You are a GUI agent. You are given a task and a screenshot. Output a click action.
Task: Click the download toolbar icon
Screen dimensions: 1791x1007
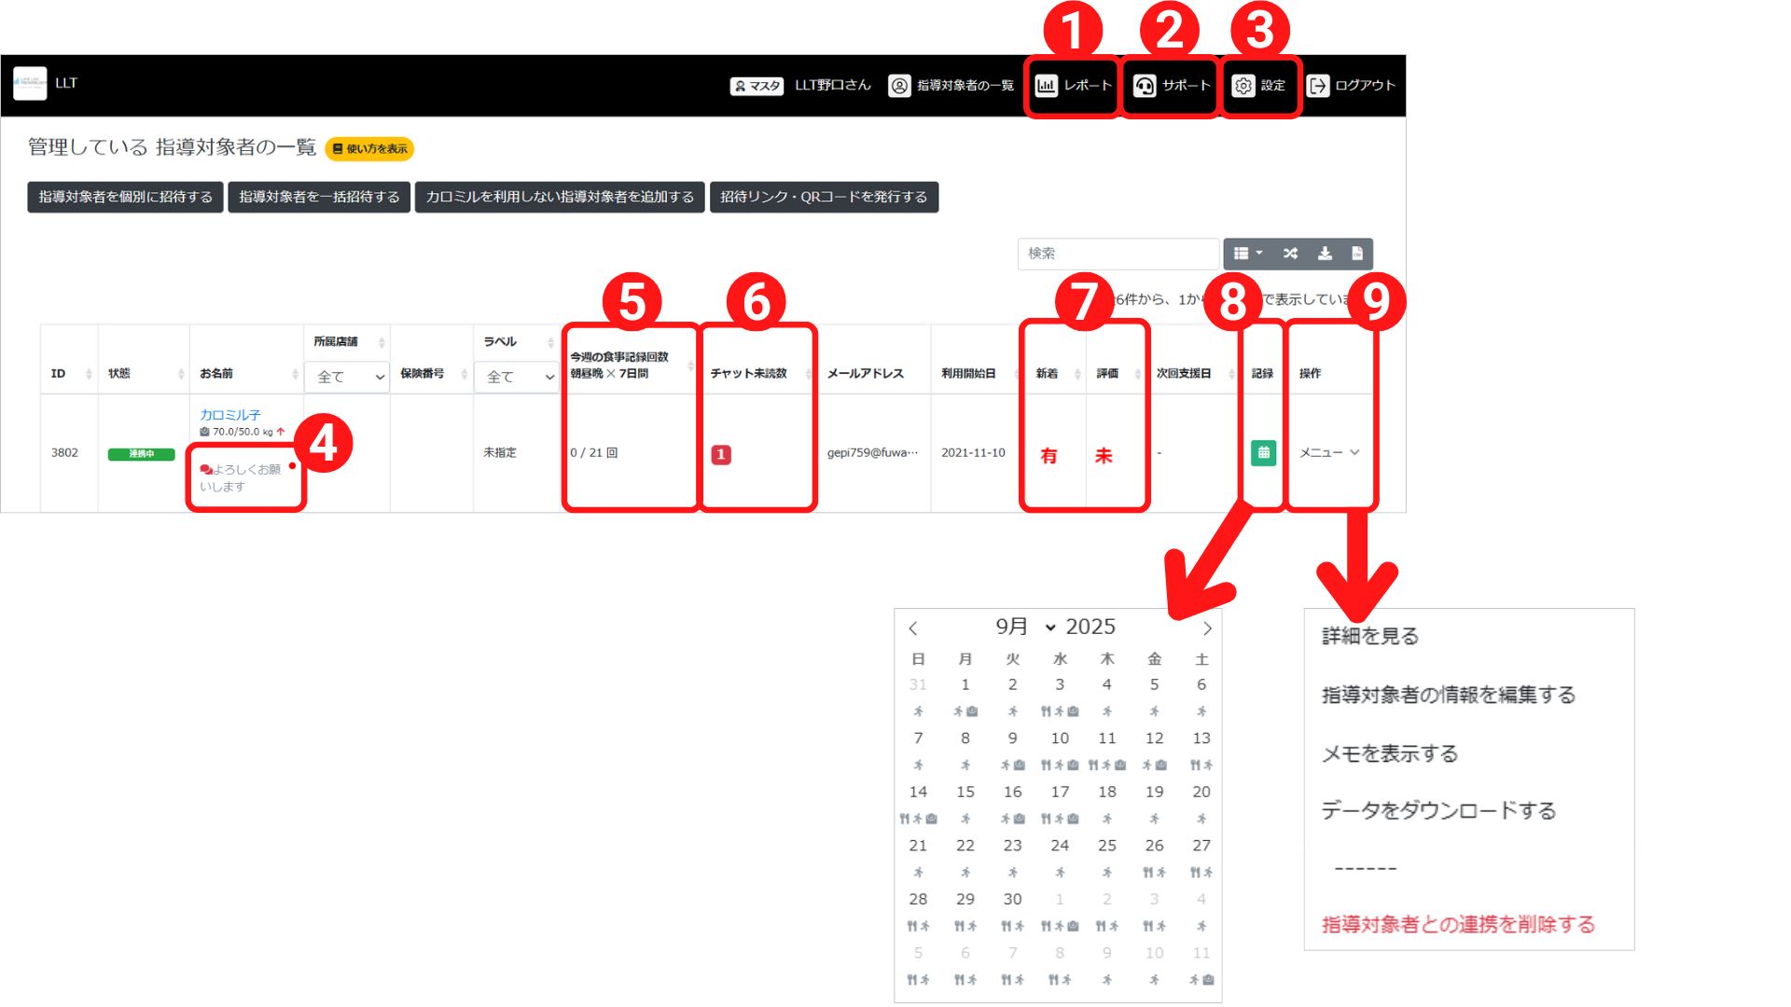click(x=1324, y=254)
